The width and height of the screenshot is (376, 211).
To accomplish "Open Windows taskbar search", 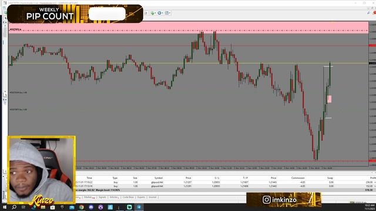I will pos(14,207).
